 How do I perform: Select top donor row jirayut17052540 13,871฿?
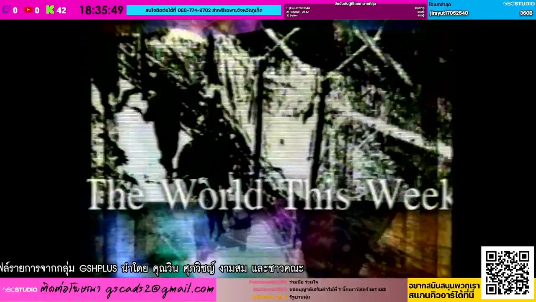[x=355, y=8]
